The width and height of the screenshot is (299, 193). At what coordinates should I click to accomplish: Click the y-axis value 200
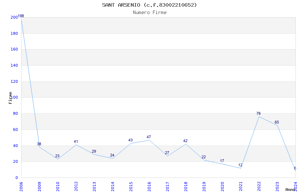point(14,17)
